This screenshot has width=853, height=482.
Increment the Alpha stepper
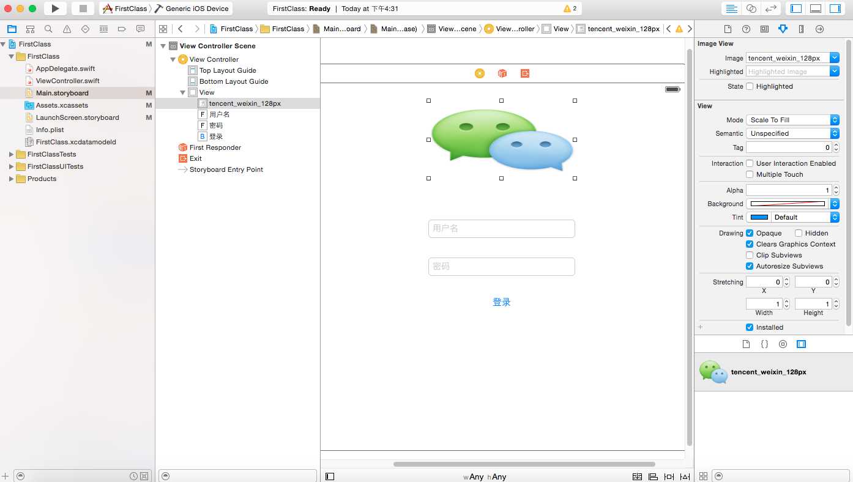[x=836, y=188]
